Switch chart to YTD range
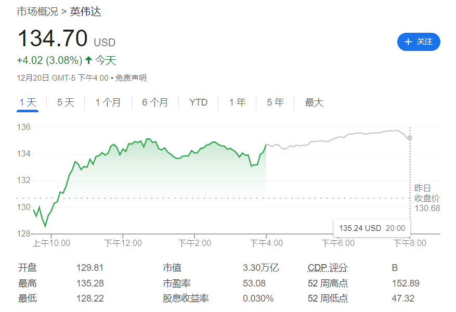Viewport: 456px width, 312px height. point(198,102)
